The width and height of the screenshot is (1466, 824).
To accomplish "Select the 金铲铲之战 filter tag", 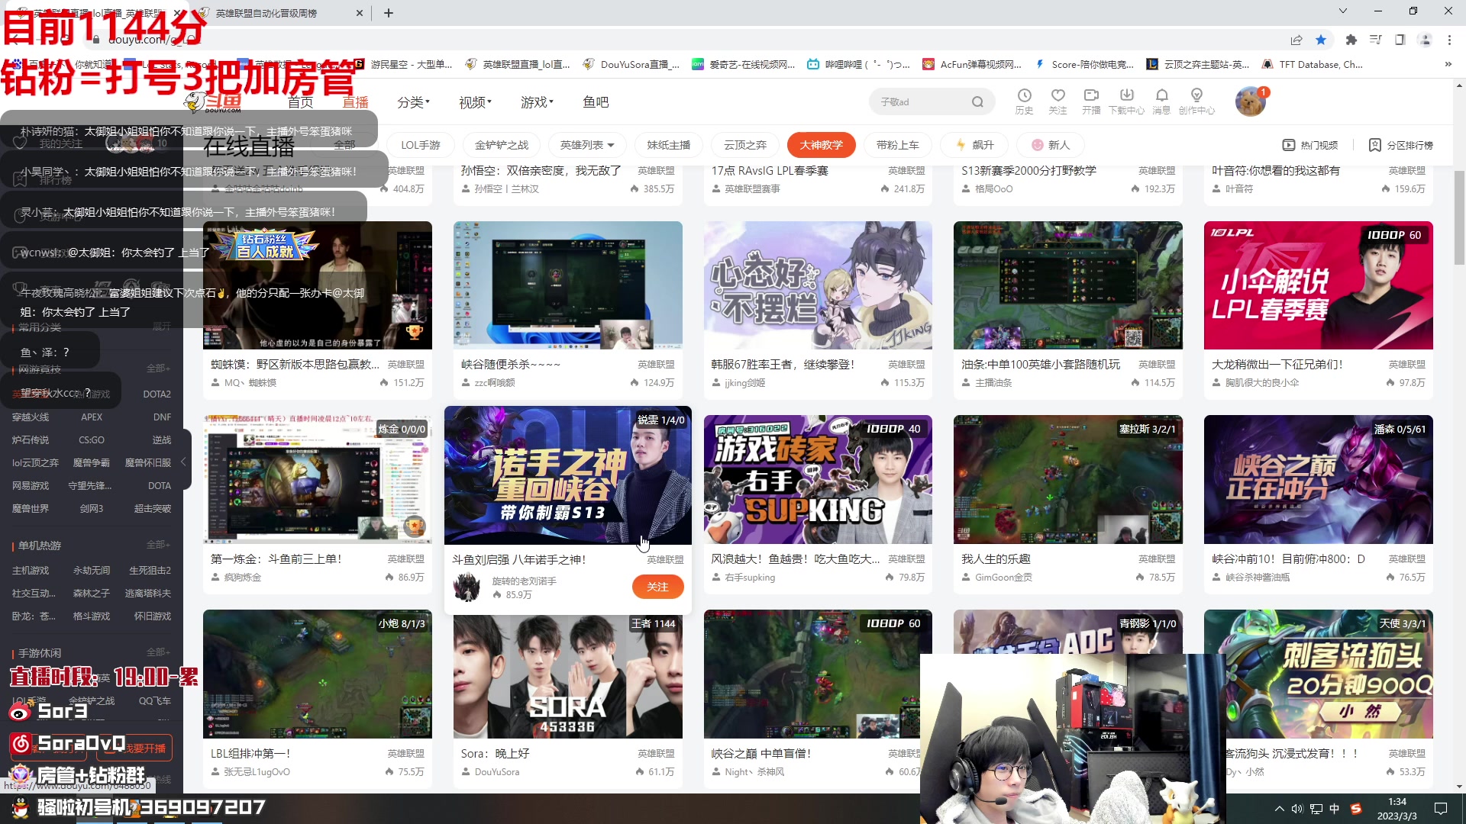I will pos(502,145).
